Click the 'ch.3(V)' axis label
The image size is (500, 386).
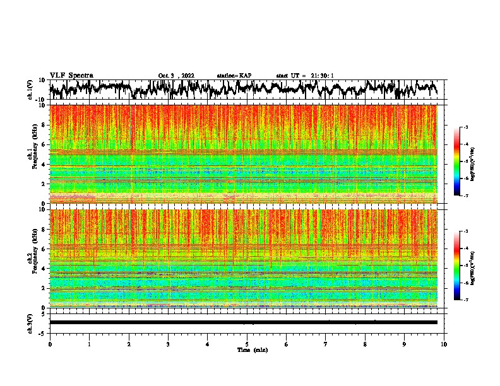coord(30,324)
